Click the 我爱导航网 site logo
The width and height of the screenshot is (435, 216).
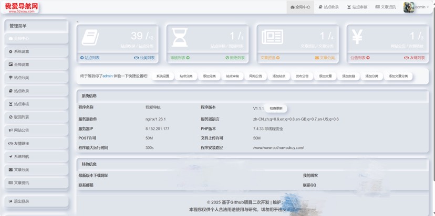[22, 7]
